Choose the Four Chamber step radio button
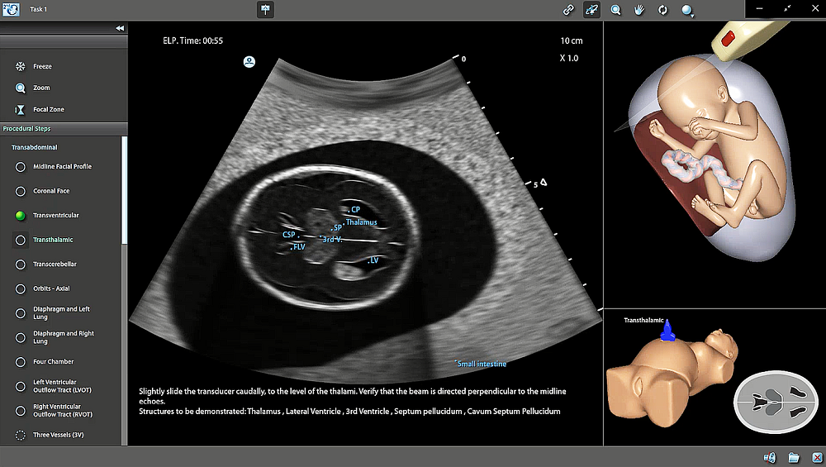826x467 pixels. (x=21, y=362)
